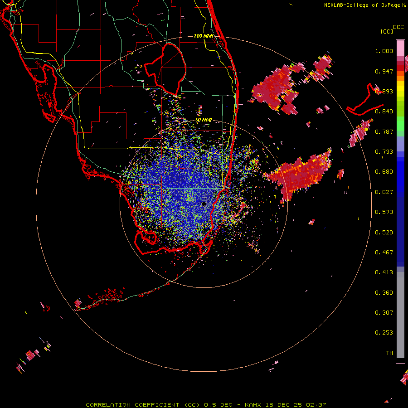This screenshot has height=408, width=408.
Task: Click the 0.360 scale value
Action: [384, 293]
